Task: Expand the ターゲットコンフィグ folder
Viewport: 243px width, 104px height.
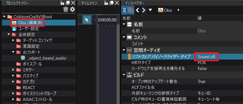Action: click(x=13, y=40)
